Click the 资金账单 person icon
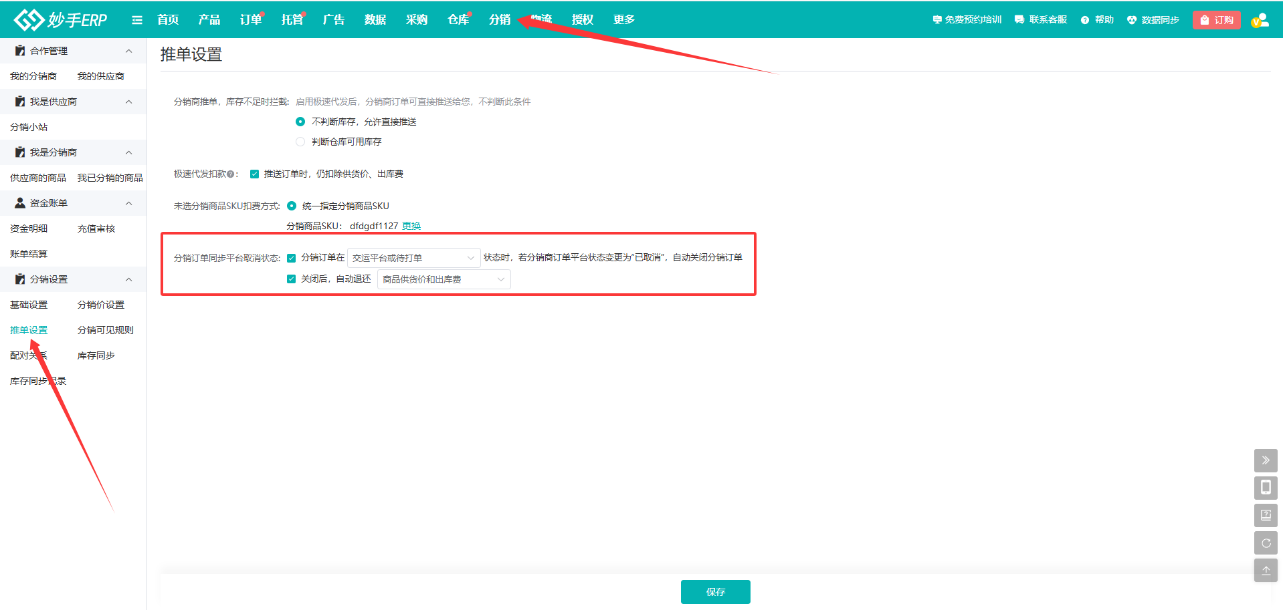Screen dimensions: 1283x610 coord(20,203)
